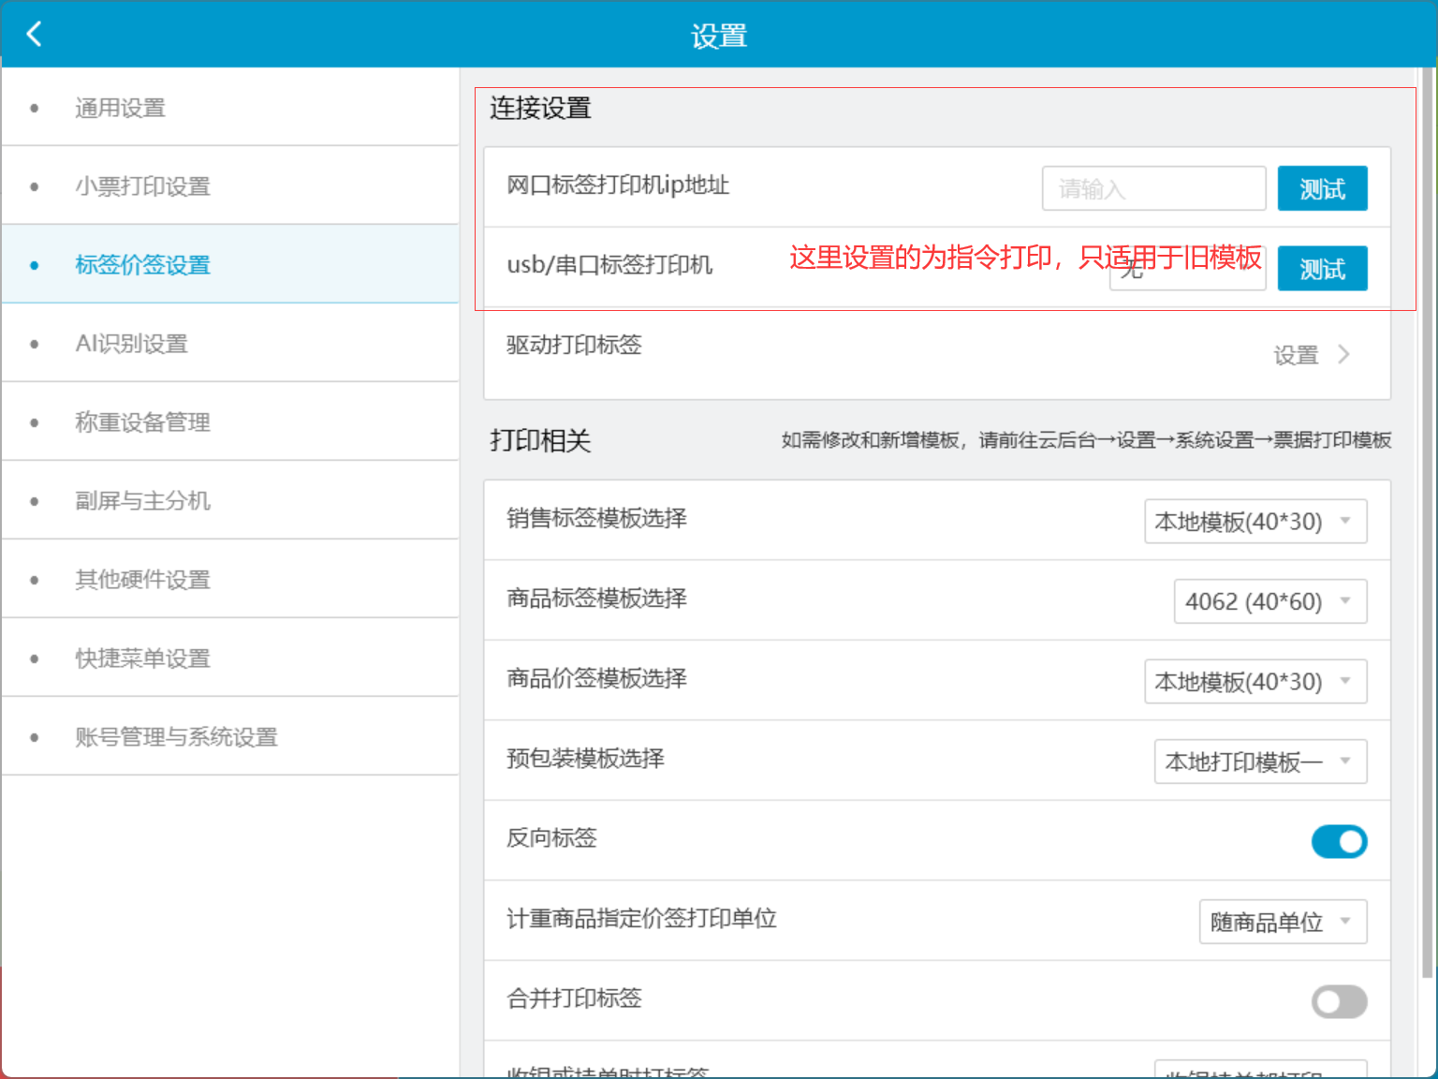
Task: Select 副屏与主分机 in the sidebar
Action: point(142,500)
